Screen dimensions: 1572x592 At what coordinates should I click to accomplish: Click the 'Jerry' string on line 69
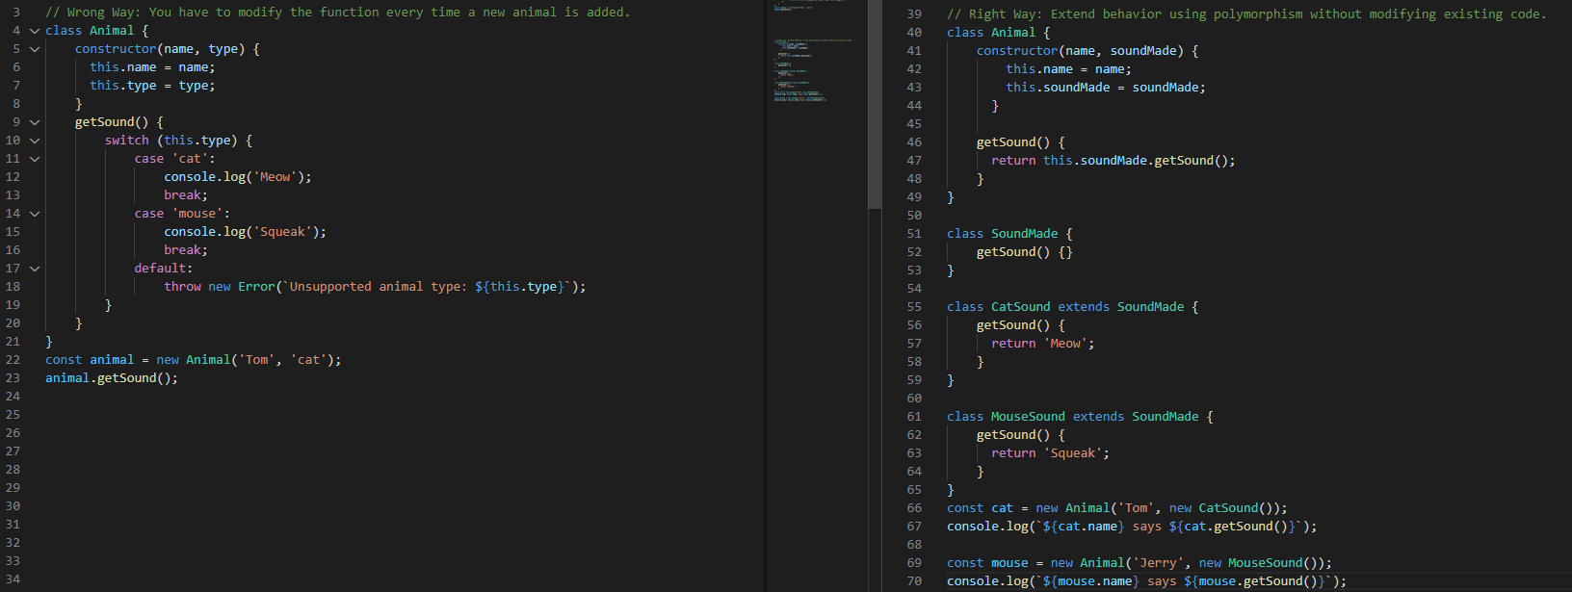pyautogui.click(x=1158, y=563)
